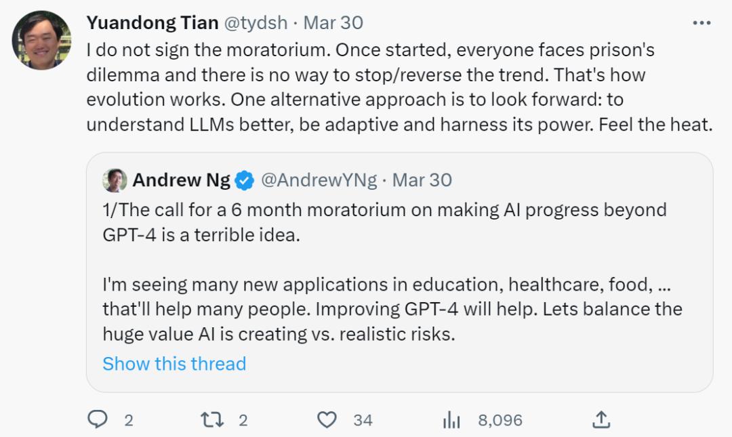The height and width of the screenshot is (437, 732).
Task: Click the 8,096 views count
Action: pyautogui.click(x=500, y=420)
